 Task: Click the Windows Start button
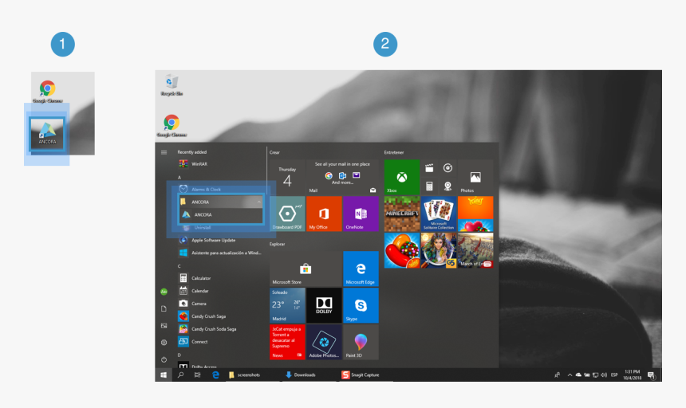(x=164, y=375)
